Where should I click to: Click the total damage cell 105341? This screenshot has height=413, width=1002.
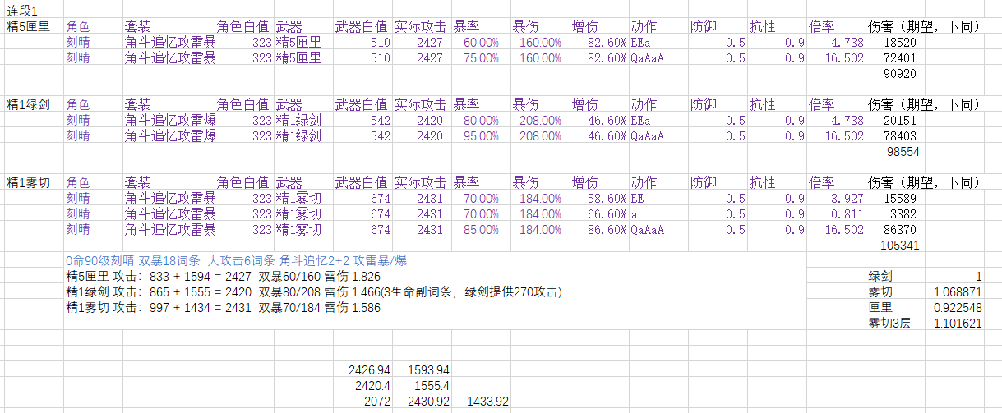pyautogui.click(x=898, y=245)
